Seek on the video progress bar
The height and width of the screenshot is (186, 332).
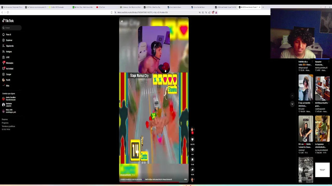154,182
